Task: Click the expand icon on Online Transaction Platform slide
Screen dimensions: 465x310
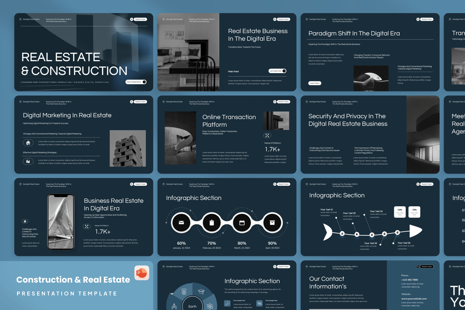Action: click(267, 136)
